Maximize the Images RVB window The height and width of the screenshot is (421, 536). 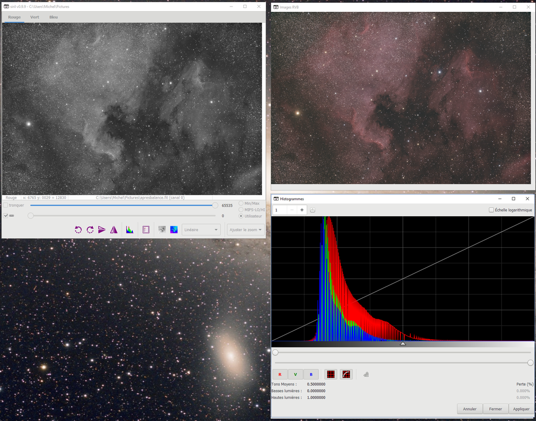[515, 7]
